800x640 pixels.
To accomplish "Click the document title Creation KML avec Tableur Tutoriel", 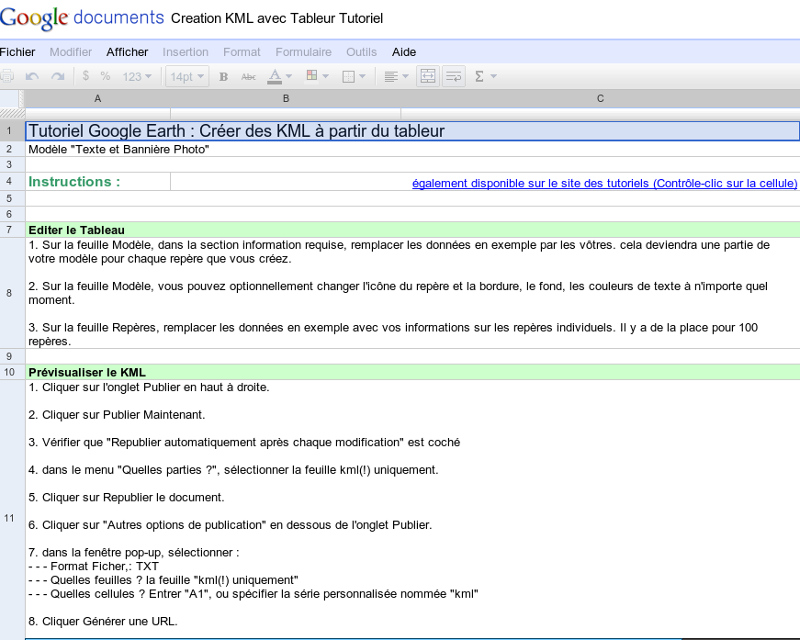I will [x=277, y=18].
